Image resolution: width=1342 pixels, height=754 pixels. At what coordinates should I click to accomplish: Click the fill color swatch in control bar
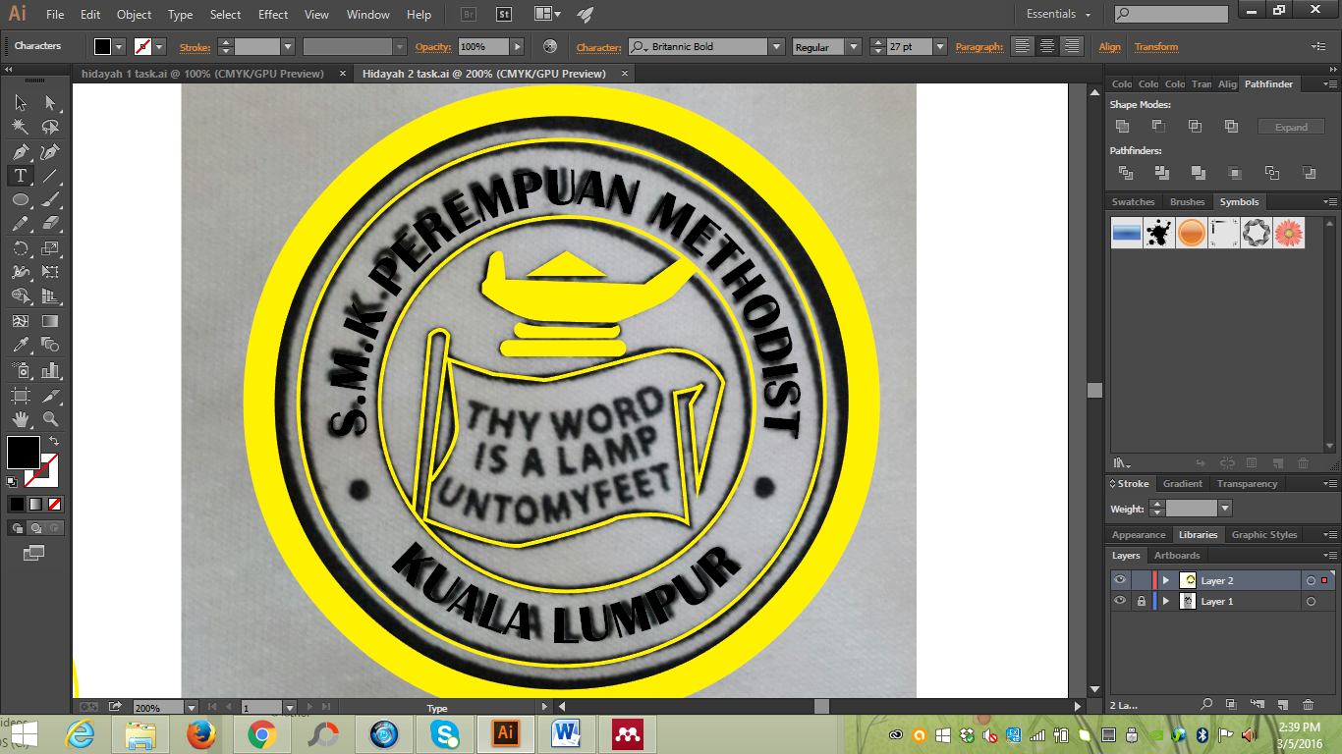(x=102, y=47)
